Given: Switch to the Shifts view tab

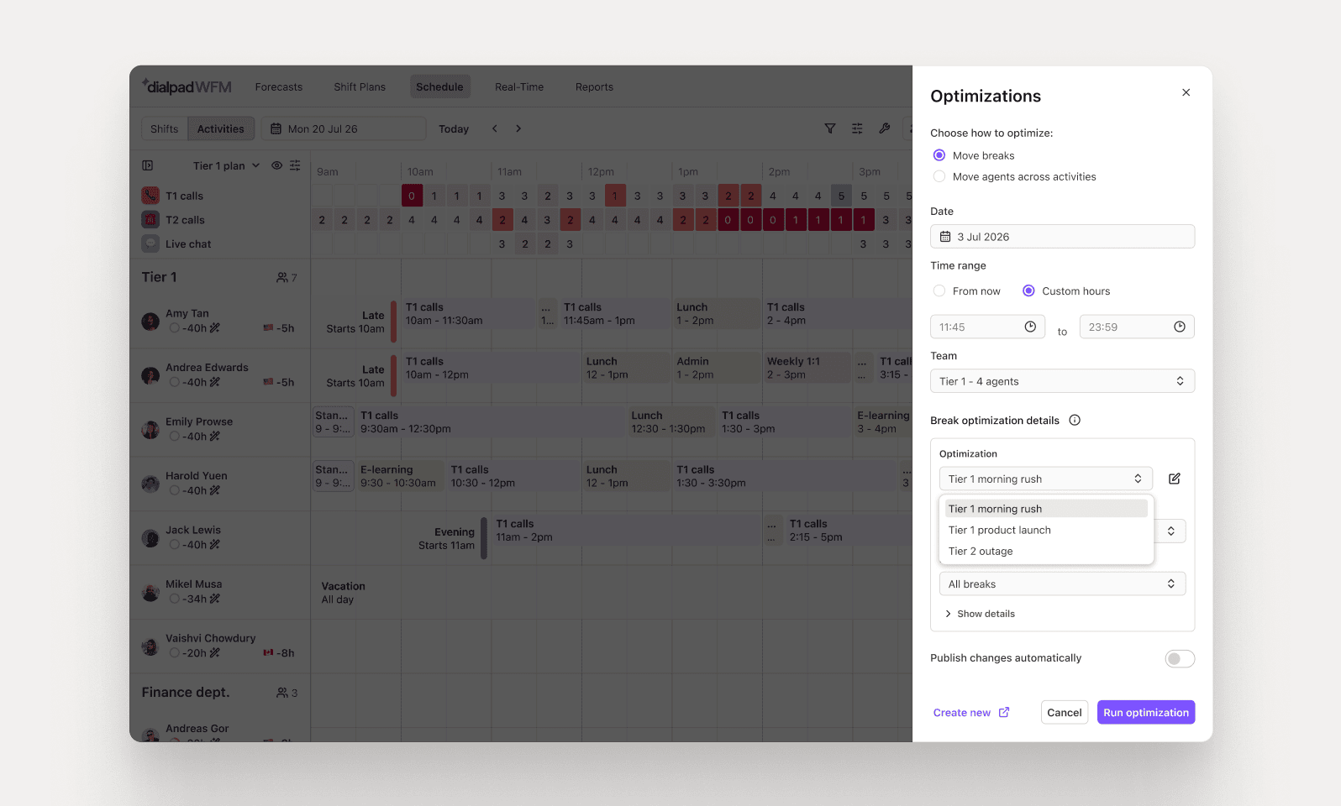Looking at the screenshot, I should (164, 128).
